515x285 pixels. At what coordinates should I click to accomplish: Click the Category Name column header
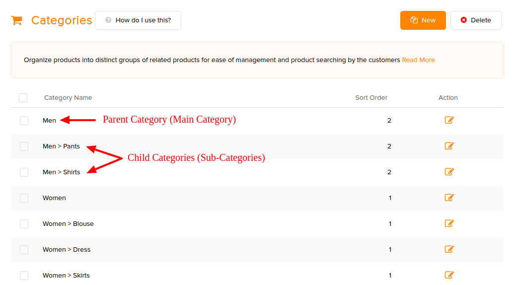pyautogui.click(x=68, y=97)
